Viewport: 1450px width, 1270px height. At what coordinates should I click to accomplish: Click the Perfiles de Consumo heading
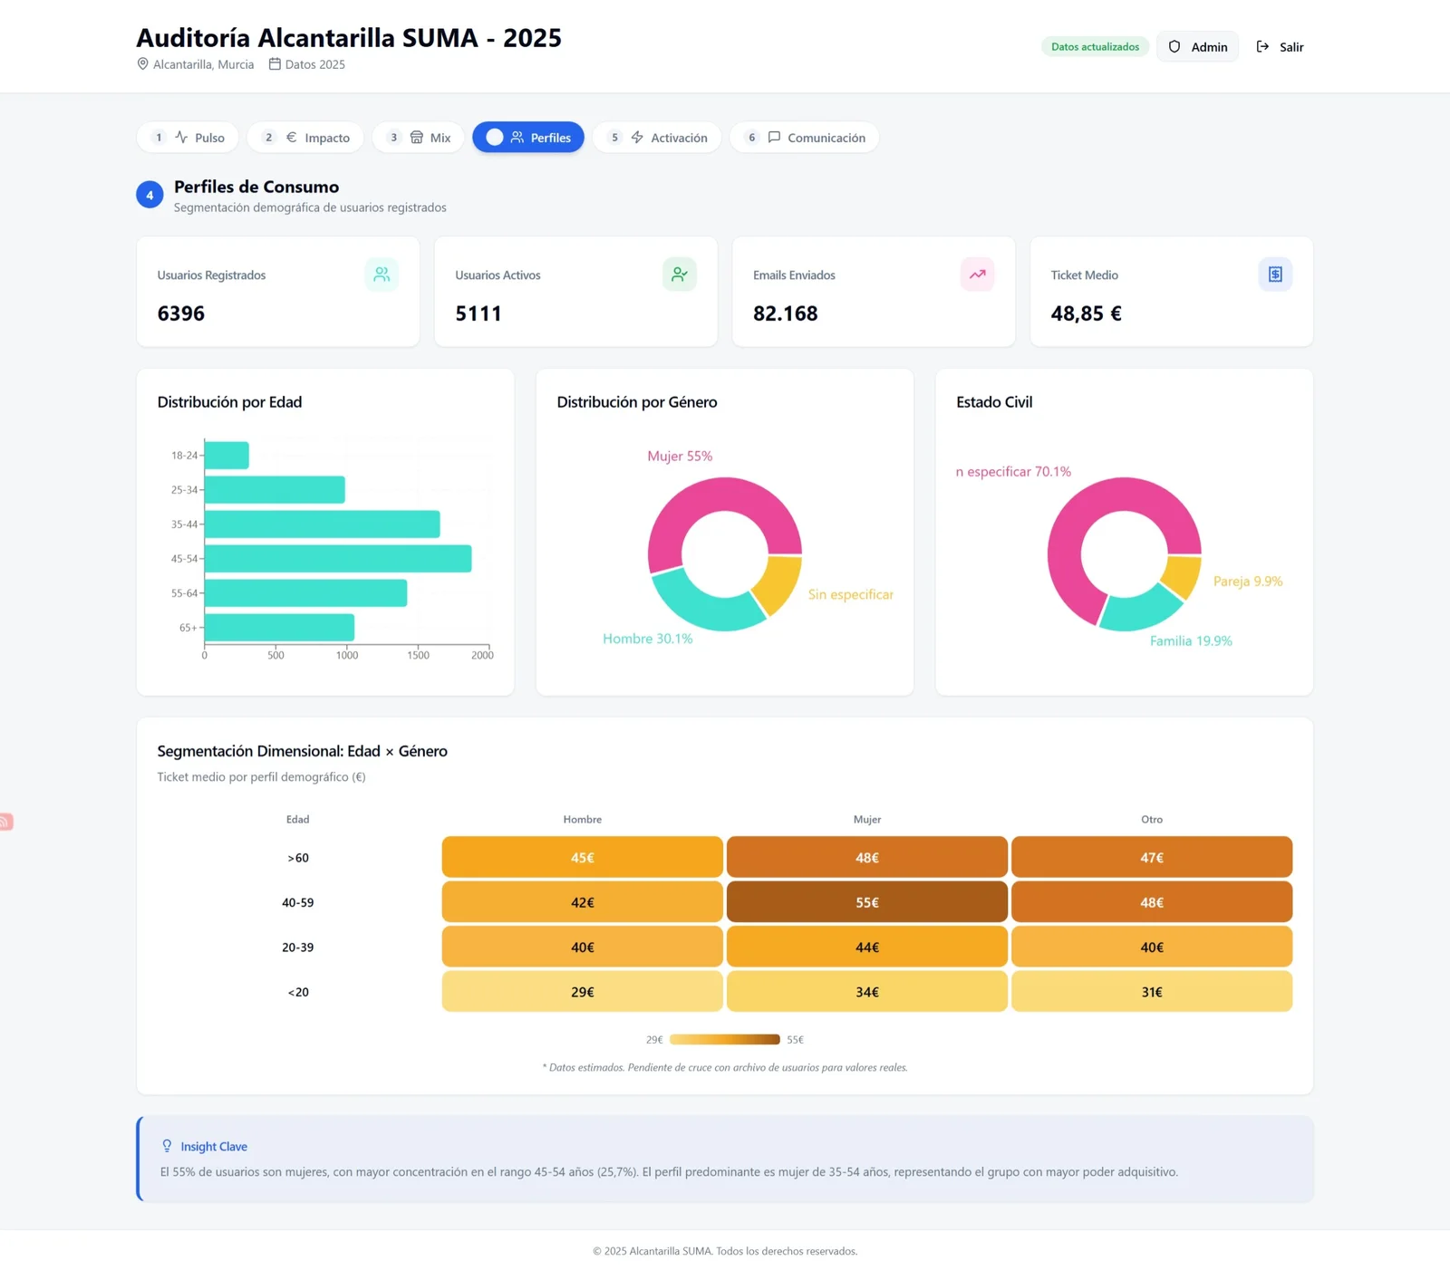[x=256, y=187]
